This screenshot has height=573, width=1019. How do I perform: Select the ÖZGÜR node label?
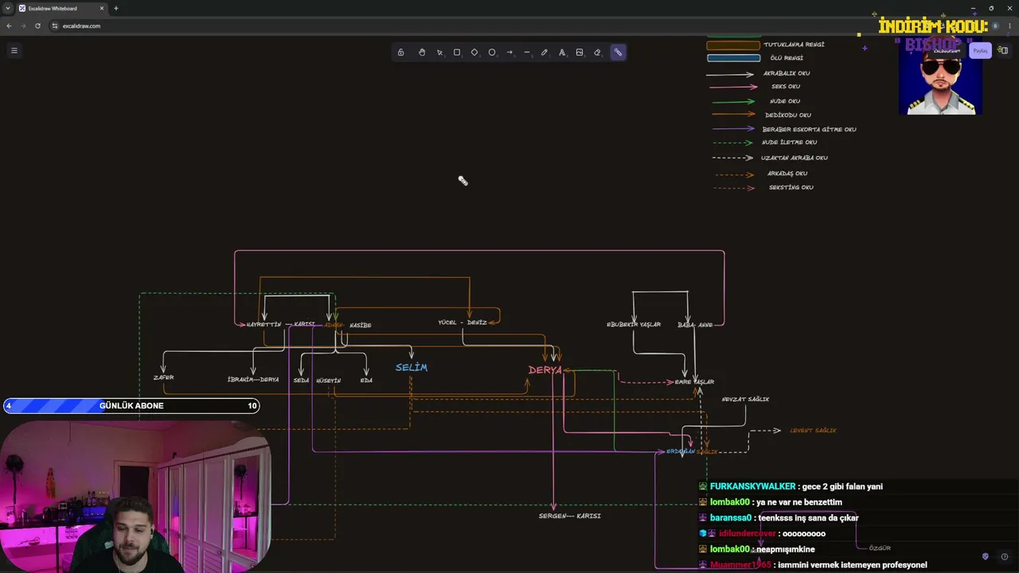pyautogui.click(x=880, y=548)
